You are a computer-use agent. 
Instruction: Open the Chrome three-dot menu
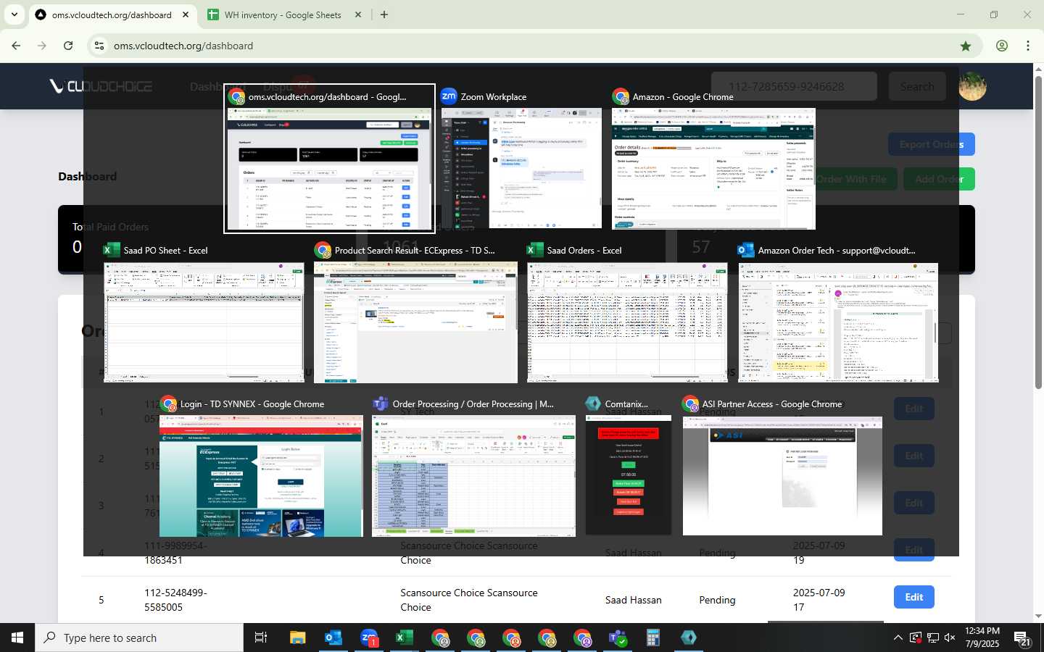tap(1028, 46)
